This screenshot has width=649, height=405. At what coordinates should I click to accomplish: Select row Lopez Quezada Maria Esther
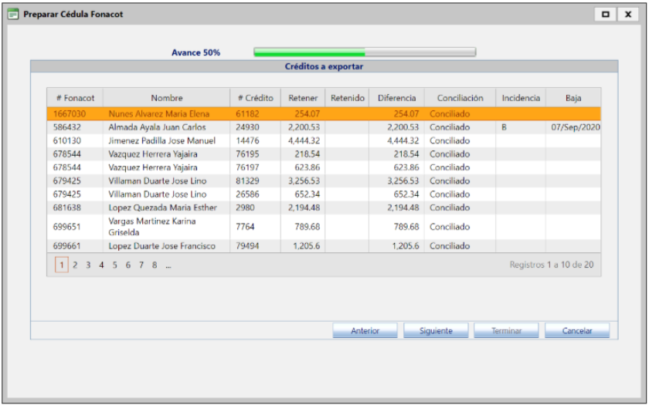pyautogui.click(x=324, y=208)
